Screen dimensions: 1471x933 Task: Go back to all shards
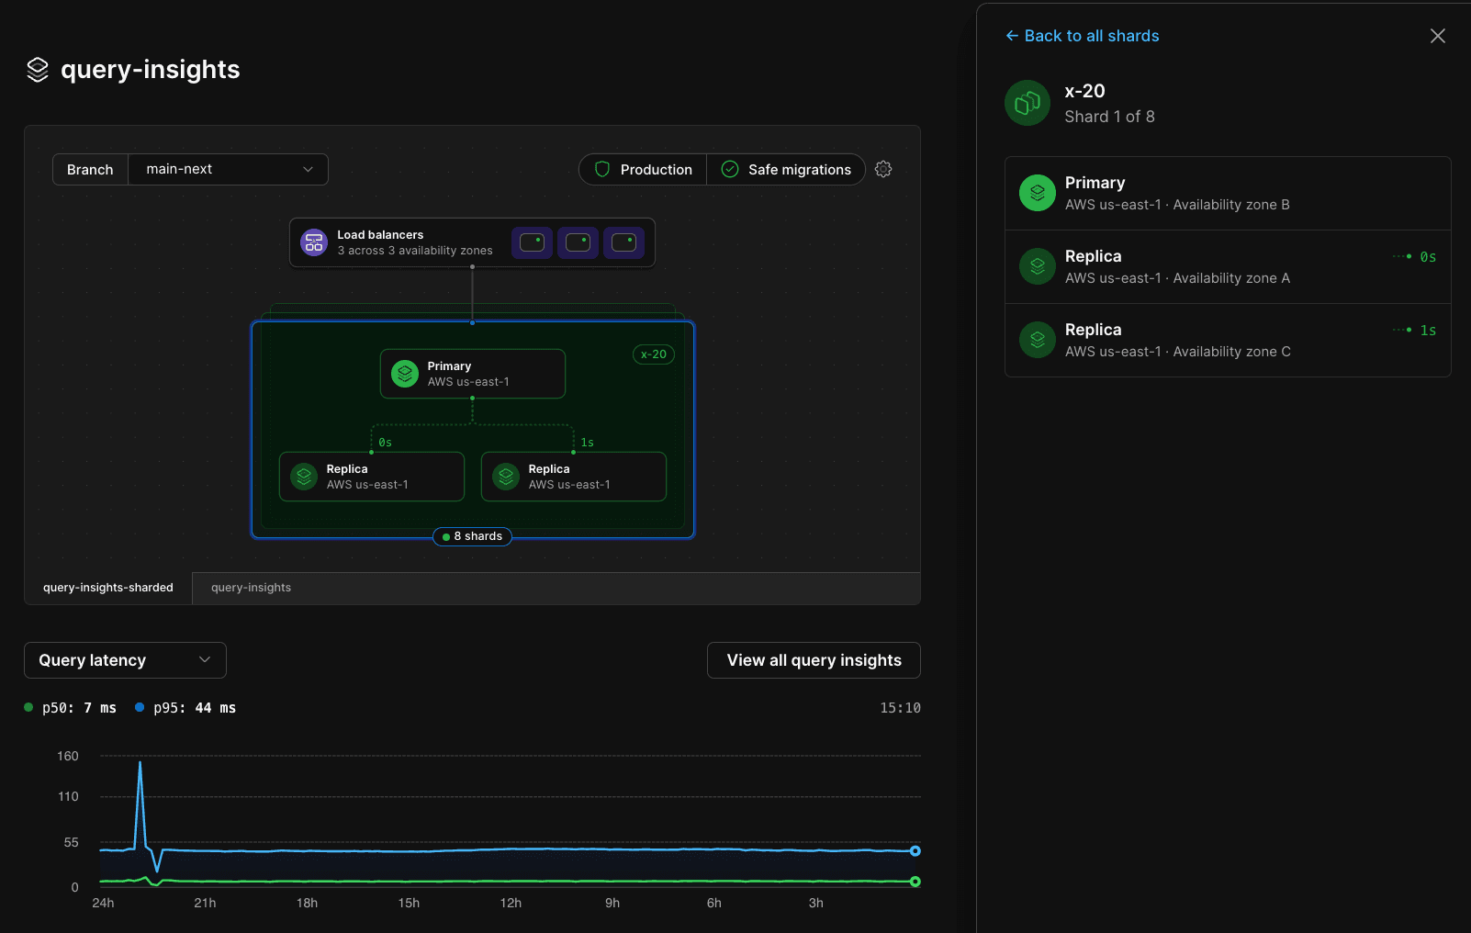pyautogui.click(x=1083, y=36)
